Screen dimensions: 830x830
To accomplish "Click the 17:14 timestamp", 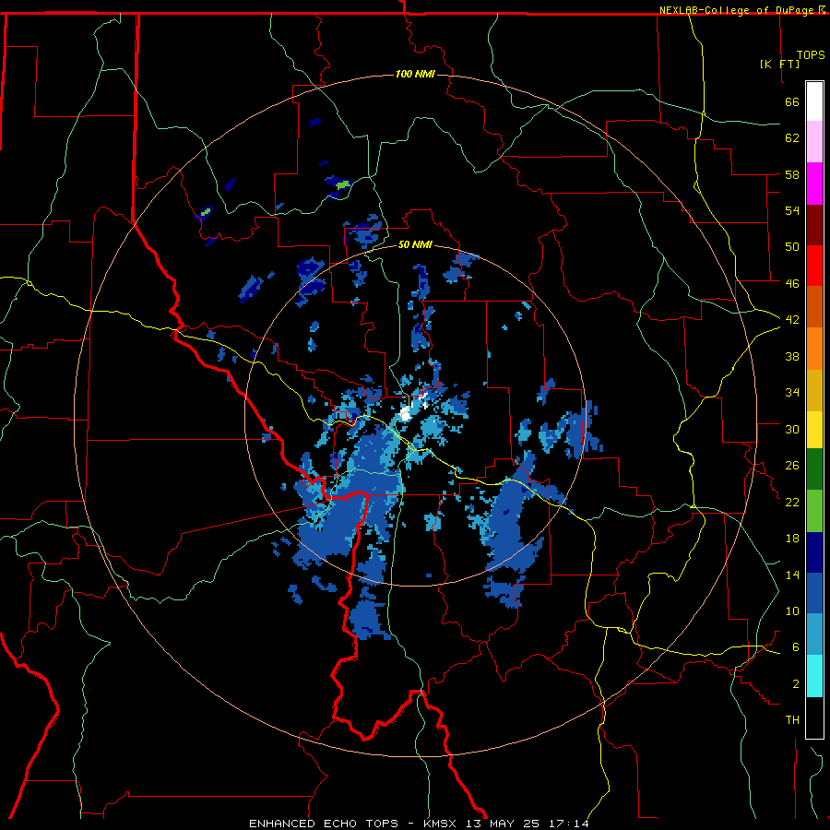I will click(567, 824).
